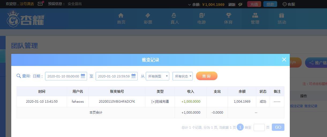Click the red 充值 button

click(x=254, y=4)
